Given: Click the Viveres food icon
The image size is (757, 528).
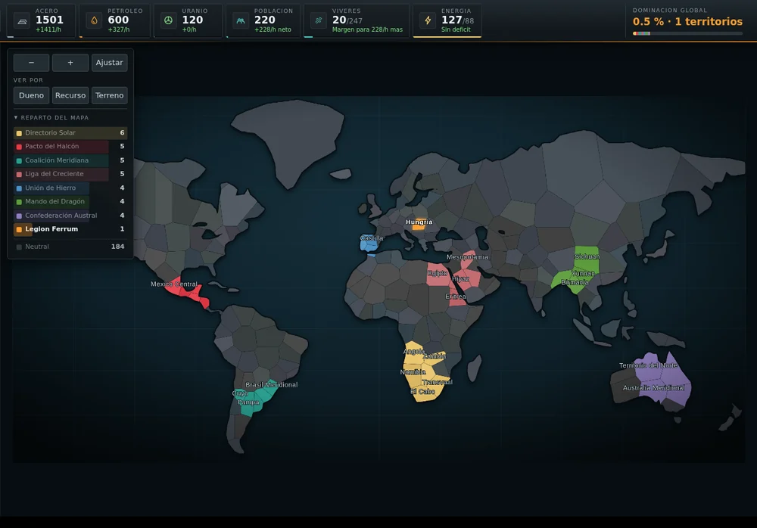Looking at the screenshot, I should coord(319,20).
